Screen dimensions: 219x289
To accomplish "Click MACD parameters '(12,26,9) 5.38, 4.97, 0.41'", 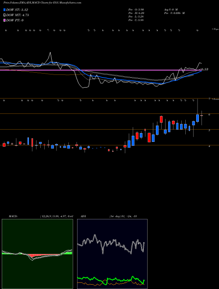I will 57,216.
